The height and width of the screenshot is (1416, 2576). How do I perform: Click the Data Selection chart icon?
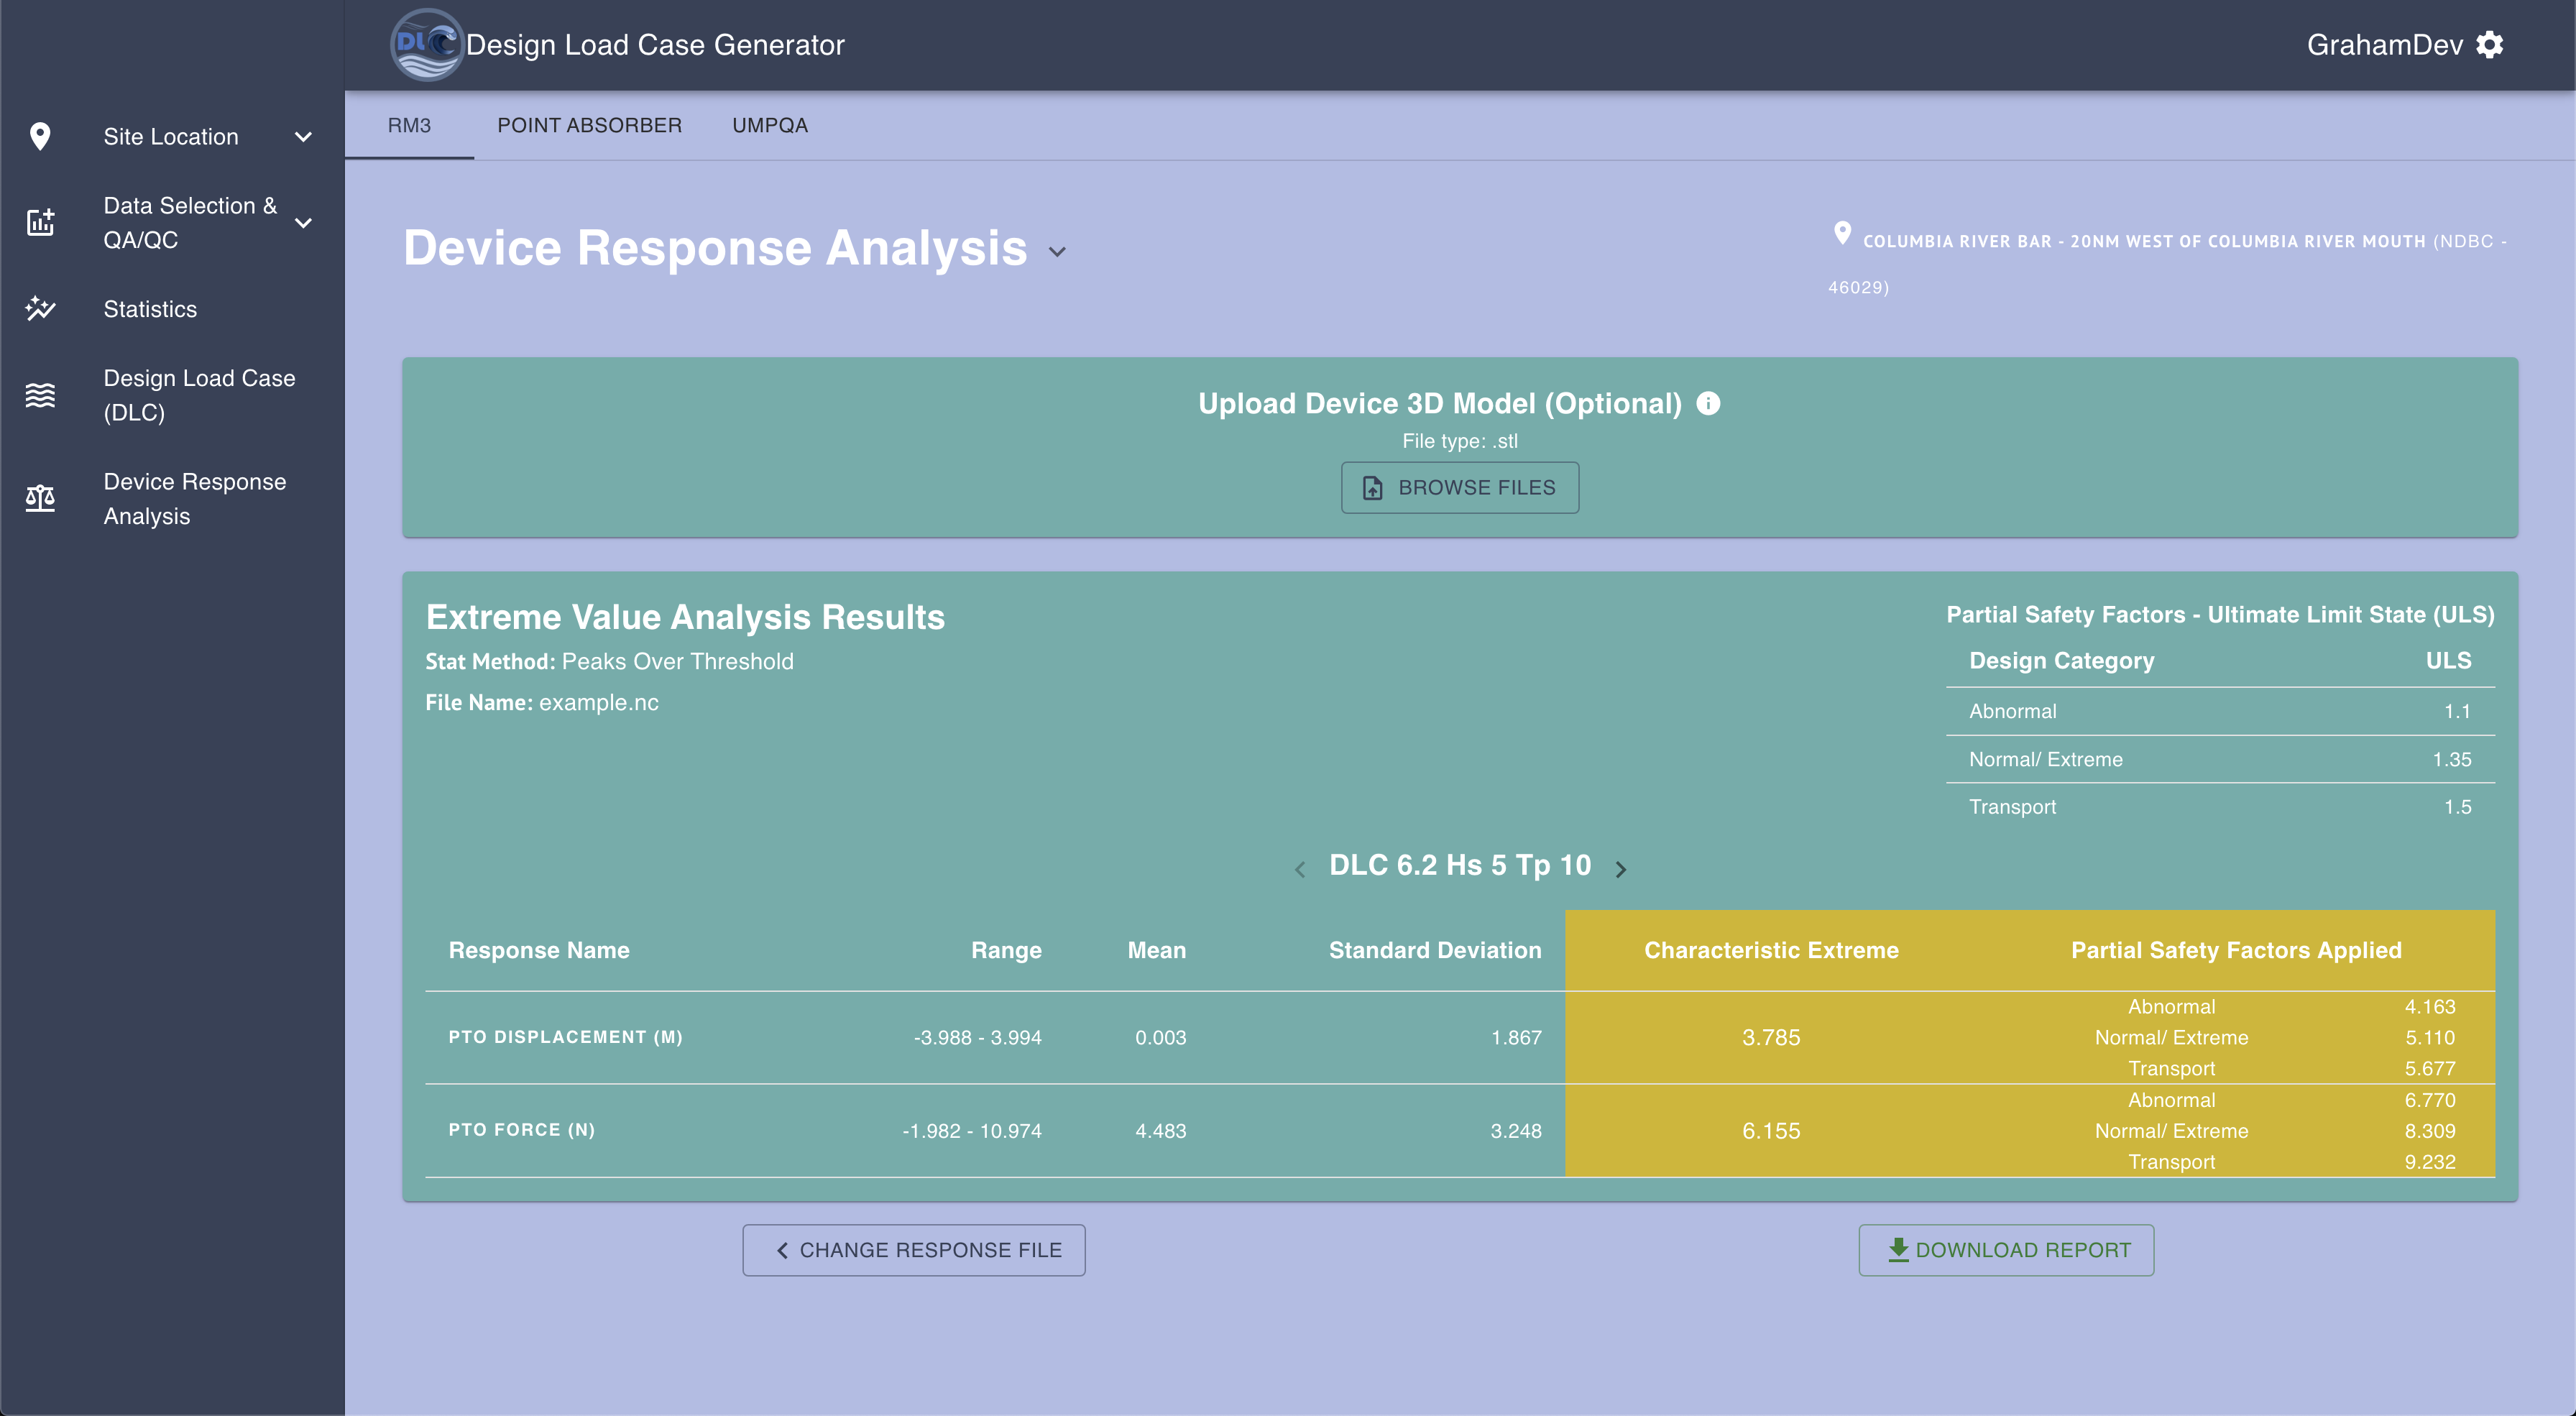[x=40, y=222]
